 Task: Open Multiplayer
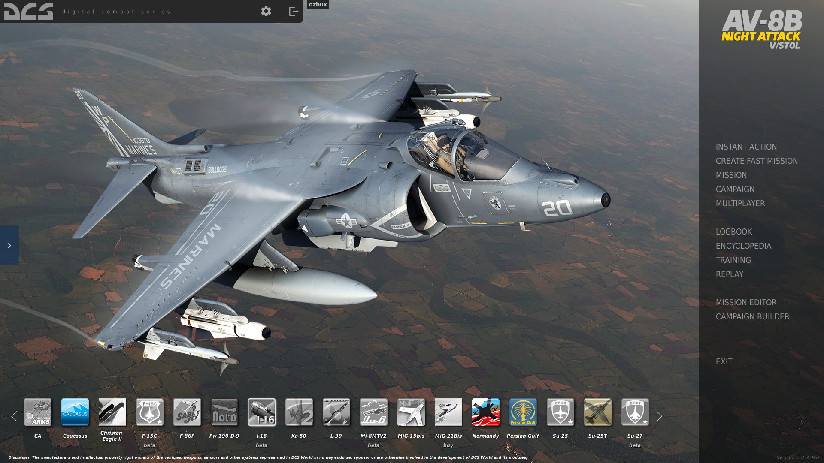pyautogui.click(x=740, y=204)
